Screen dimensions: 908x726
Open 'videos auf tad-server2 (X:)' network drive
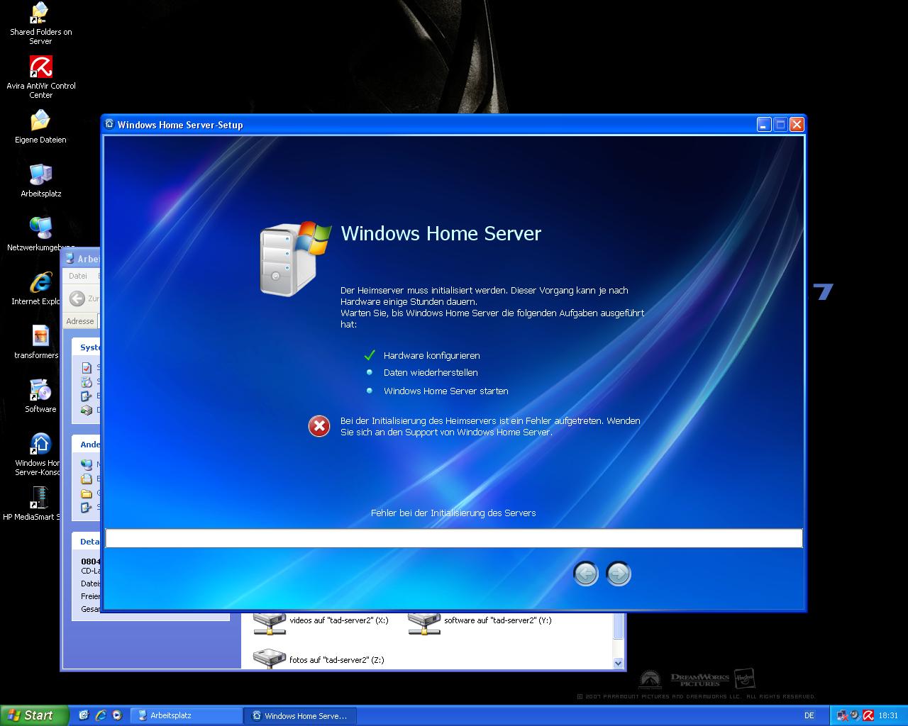pos(322,622)
